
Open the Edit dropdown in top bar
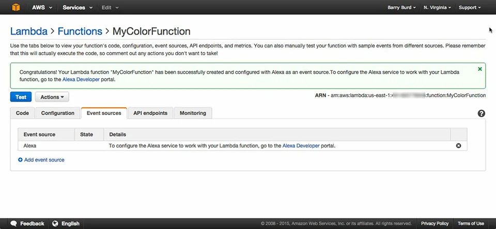click(110, 7)
